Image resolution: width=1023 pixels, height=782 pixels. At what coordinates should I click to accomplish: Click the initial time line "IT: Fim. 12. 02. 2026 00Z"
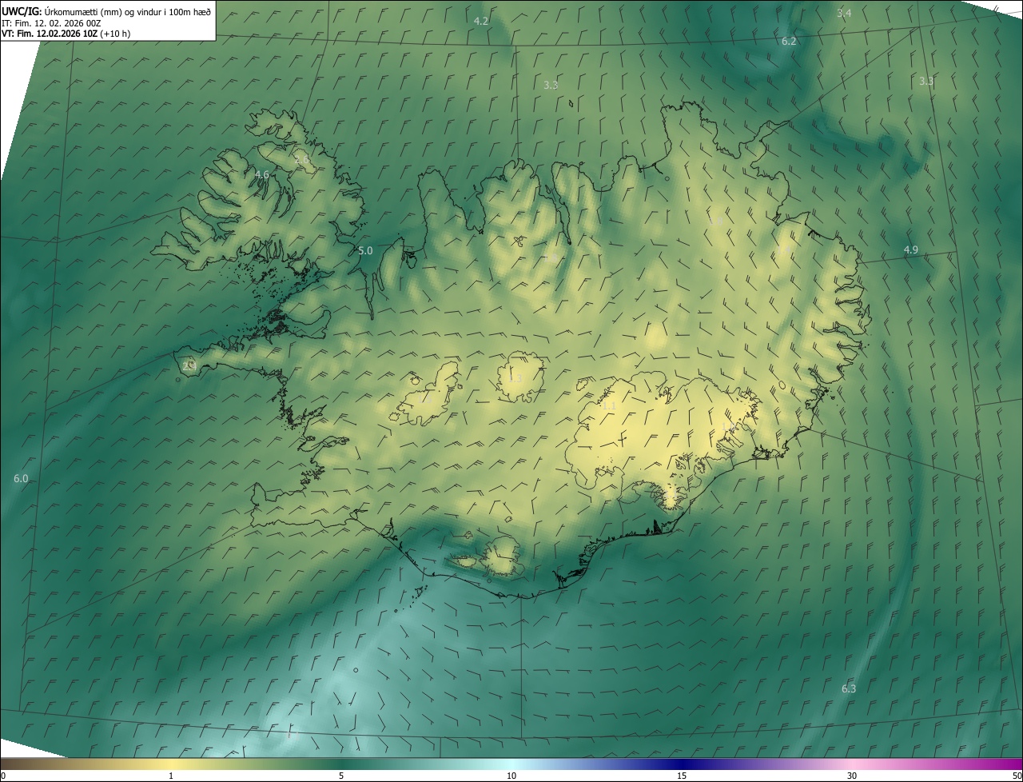51,23
